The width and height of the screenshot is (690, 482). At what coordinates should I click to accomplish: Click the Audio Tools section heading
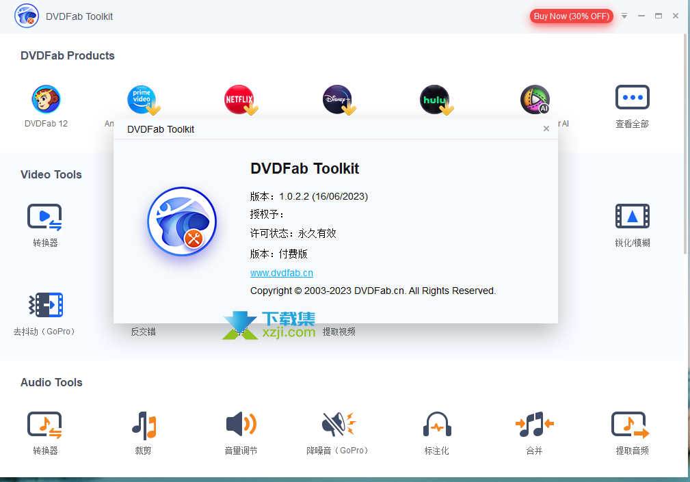point(51,383)
